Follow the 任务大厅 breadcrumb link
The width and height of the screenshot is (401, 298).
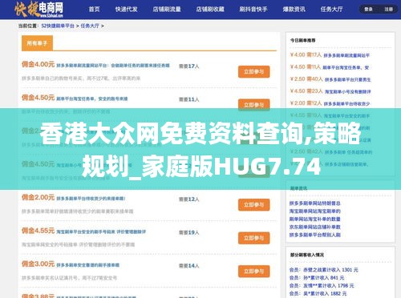[90, 26]
